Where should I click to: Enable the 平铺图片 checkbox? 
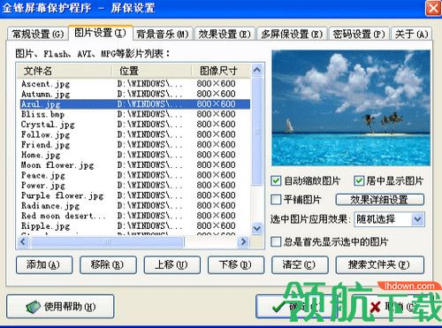[276, 200]
